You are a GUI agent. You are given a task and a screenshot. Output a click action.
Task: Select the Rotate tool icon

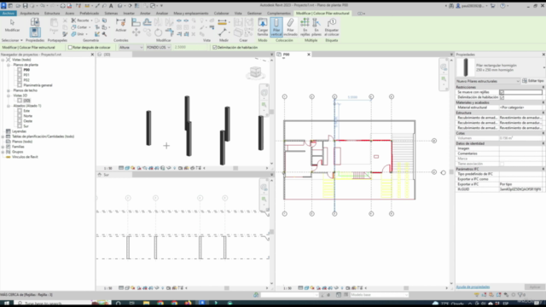(158, 32)
